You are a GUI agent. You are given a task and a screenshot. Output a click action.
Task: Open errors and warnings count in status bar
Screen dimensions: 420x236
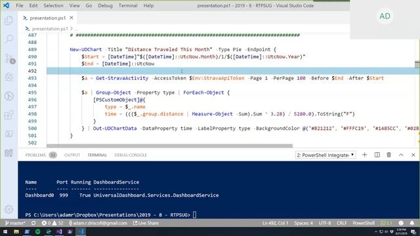coord(52,223)
